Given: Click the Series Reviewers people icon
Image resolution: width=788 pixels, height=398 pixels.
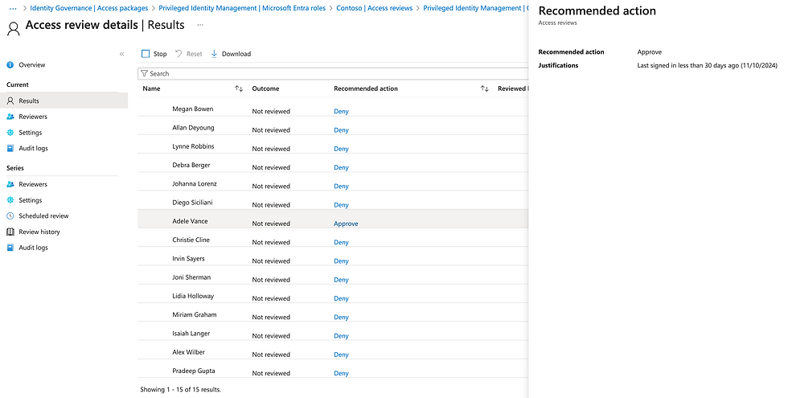Looking at the screenshot, I should tap(10, 184).
